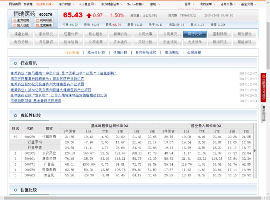Open the 公司概况 tab
Screen dimensions: 270x200
170,34
